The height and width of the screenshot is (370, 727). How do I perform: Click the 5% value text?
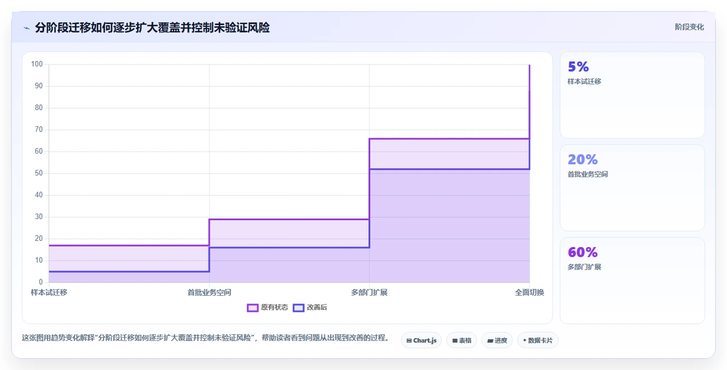(578, 67)
